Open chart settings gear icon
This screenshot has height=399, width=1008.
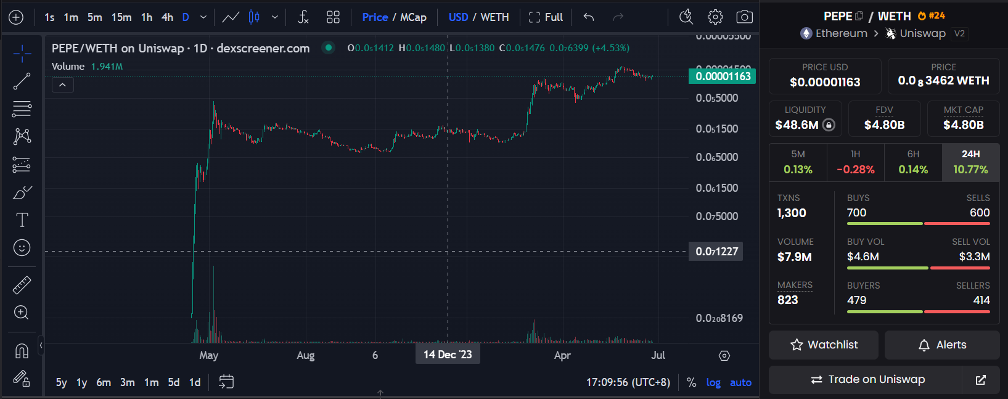[x=715, y=17]
